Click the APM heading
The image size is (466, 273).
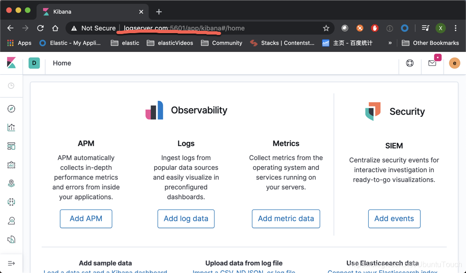pos(86,143)
